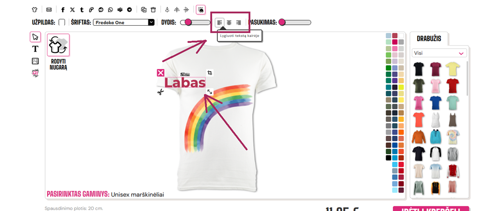Click the crop handle icon on text box

coord(210,73)
